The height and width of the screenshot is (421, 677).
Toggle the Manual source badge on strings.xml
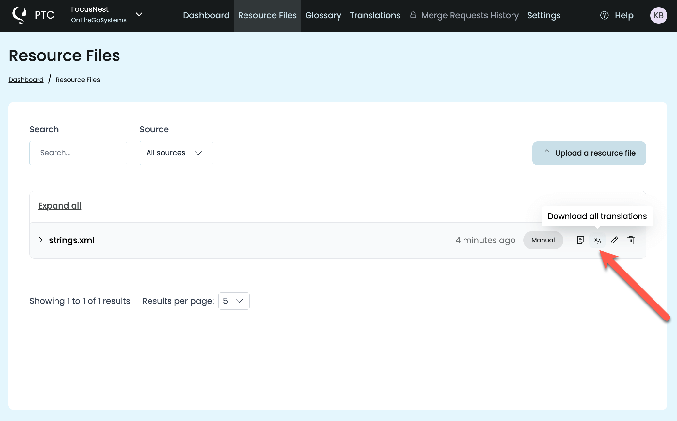tap(543, 240)
